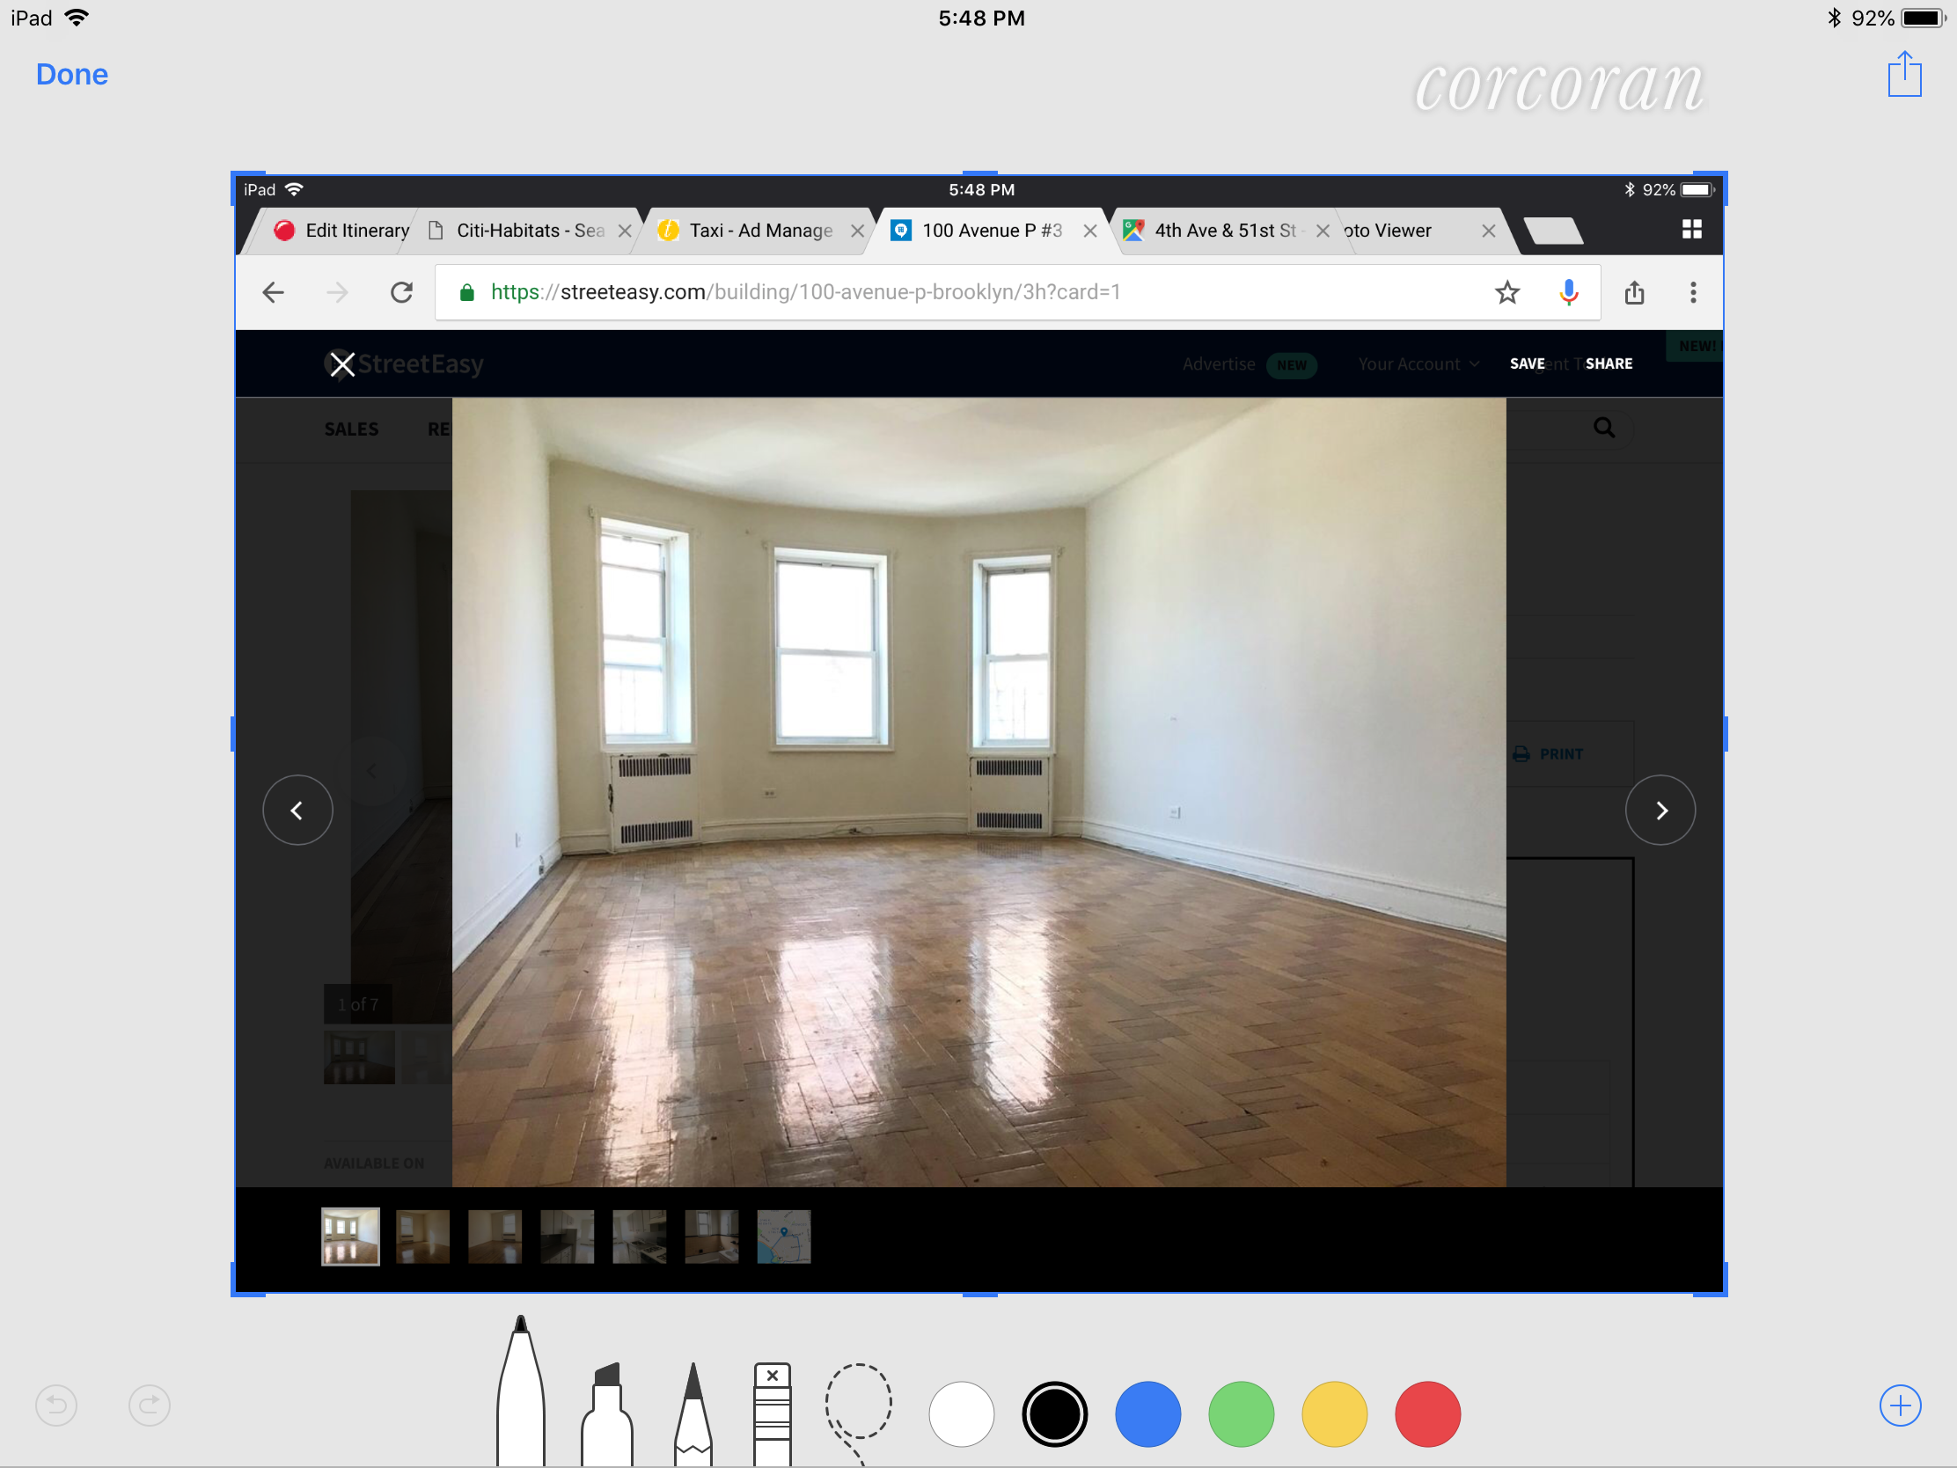
Task: Choose the blue color swatch
Action: point(1147,1414)
